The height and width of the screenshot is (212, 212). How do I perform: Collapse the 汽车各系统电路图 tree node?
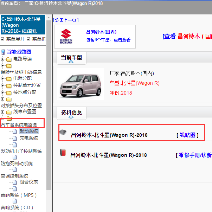(x=2, y=118)
